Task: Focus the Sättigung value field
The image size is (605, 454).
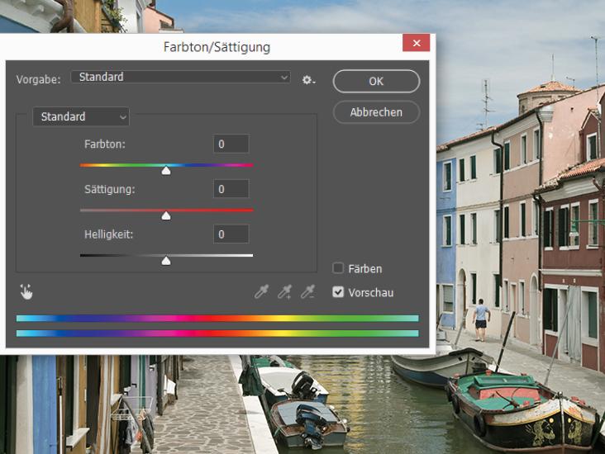Action: tap(231, 190)
